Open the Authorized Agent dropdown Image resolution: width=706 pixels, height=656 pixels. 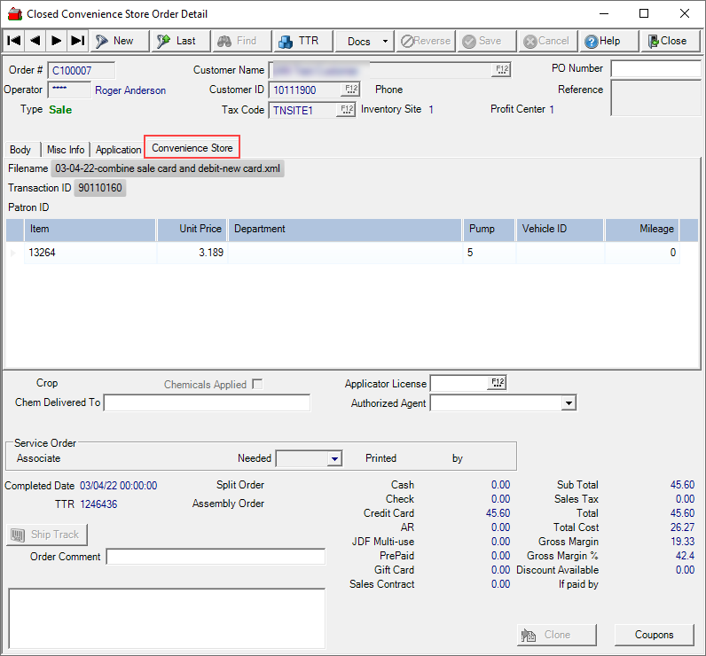(x=569, y=403)
